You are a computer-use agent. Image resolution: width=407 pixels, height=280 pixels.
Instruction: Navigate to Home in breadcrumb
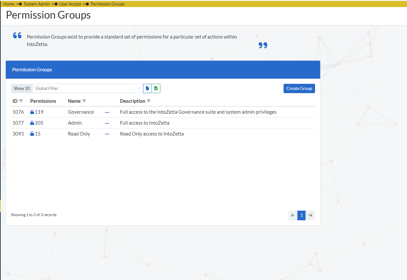9,4
